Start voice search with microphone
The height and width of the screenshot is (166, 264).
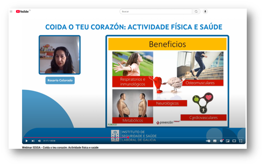[x=205, y=11]
